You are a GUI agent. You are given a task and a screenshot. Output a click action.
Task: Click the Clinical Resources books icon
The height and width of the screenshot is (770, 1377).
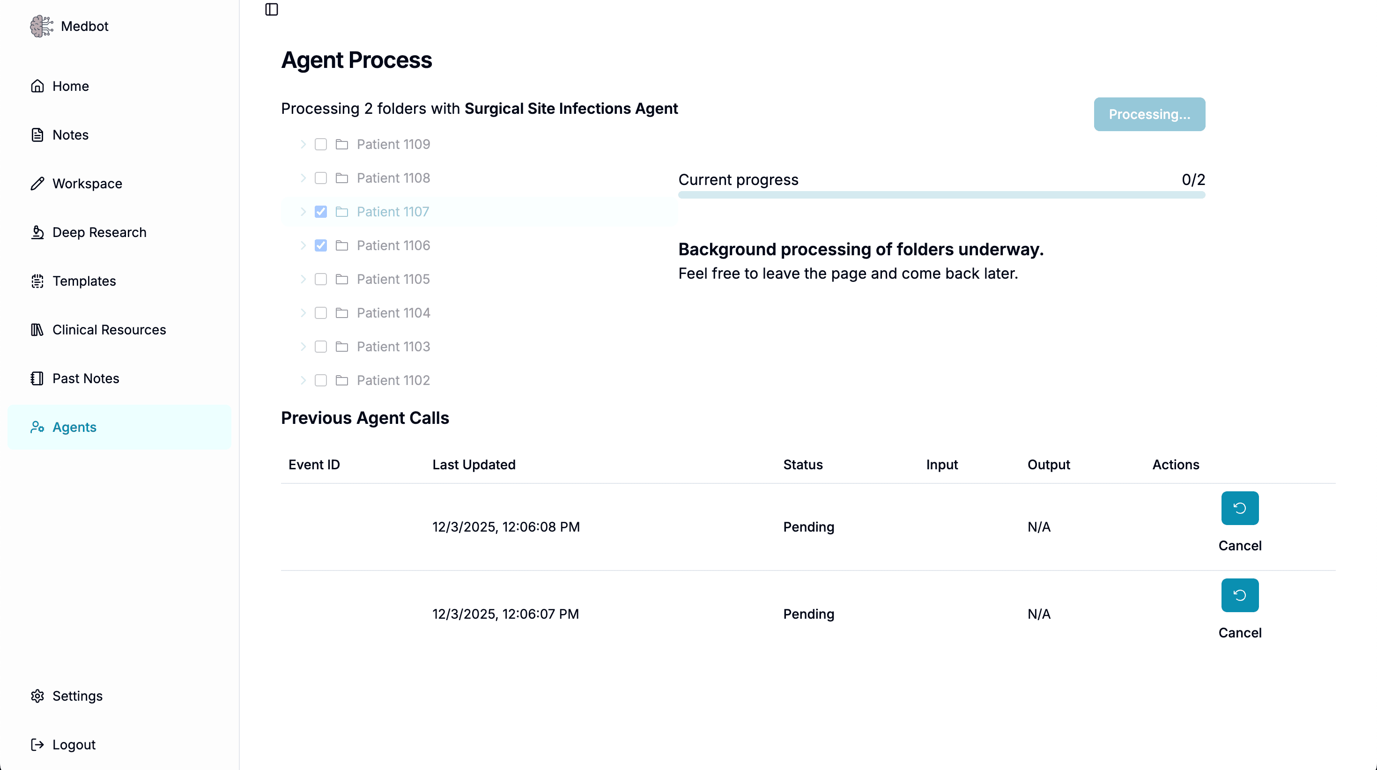pyautogui.click(x=37, y=330)
